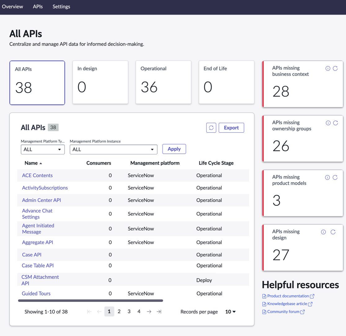This screenshot has width=346, height=336.
Task: Open the APIs missing design 27 card
Action: click(303, 248)
